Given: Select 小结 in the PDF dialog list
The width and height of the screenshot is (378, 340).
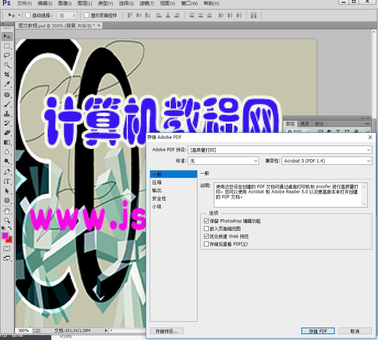Looking at the screenshot, I should pos(173,206).
